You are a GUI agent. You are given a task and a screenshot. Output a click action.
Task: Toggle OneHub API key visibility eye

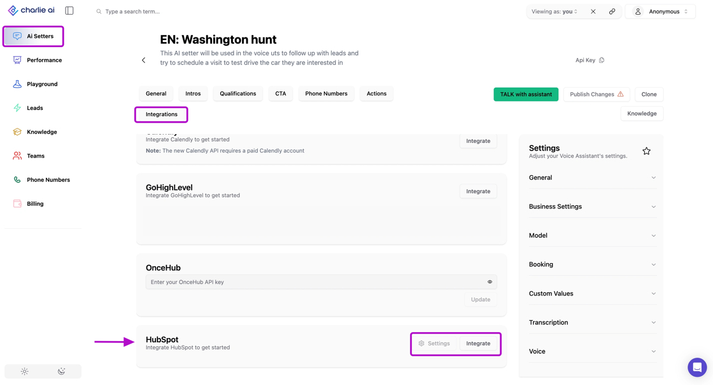point(490,282)
